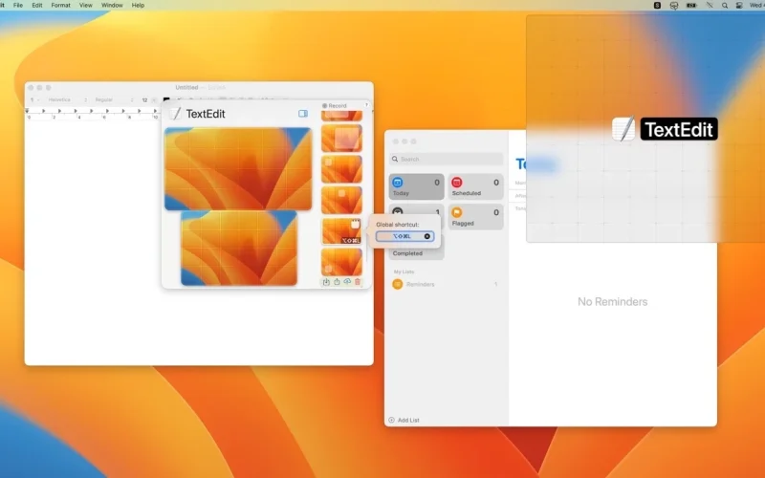Click the global shortcut recorder field
765x478 pixels.
(x=404, y=236)
